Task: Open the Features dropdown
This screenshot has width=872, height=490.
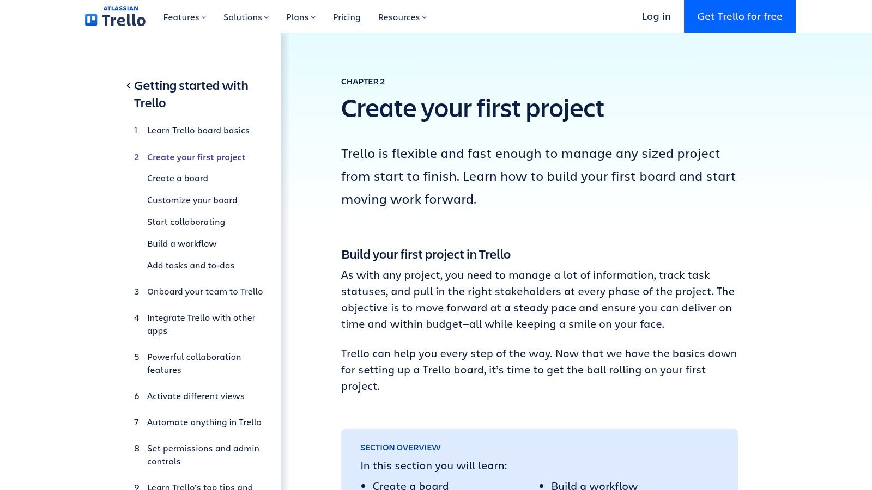Action: pyautogui.click(x=184, y=17)
